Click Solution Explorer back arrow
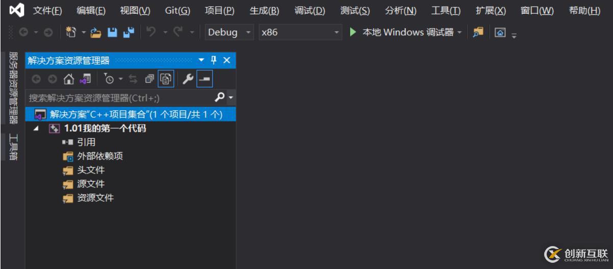The height and width of the screenshot is (269, 613). coord(36,79)
